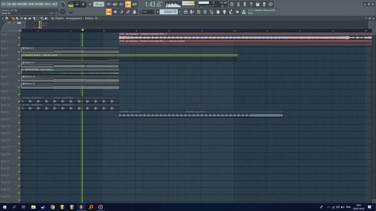The image size is (376, 211).
Task: Click the export render icon beside save
Action: tap(264, 4)
